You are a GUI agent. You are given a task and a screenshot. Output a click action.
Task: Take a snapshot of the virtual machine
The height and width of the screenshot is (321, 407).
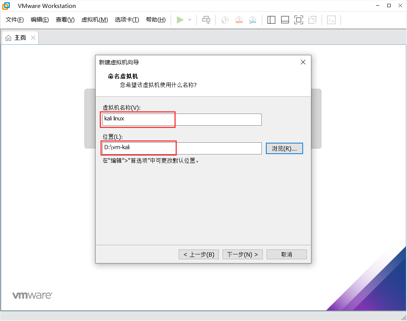click(x=225, y=20)
